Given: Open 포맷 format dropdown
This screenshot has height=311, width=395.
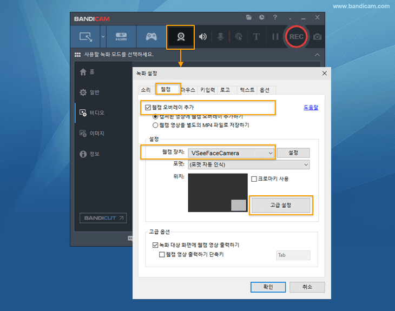Looking at the screenshot, I should [249, 164].
